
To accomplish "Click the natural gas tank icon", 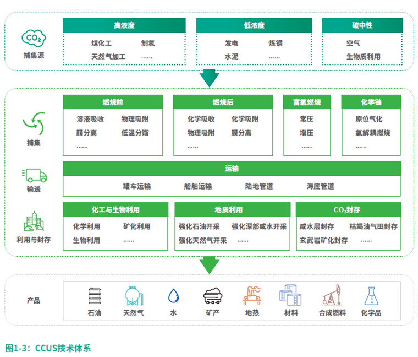I will (133, 296).
